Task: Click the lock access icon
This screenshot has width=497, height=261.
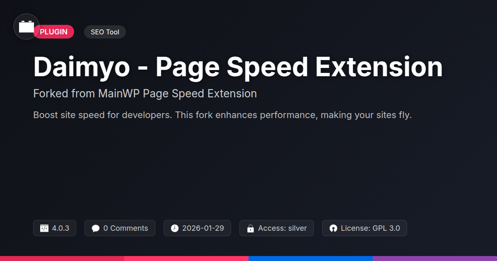Action: pyautogui.click(x=250, y=228)
